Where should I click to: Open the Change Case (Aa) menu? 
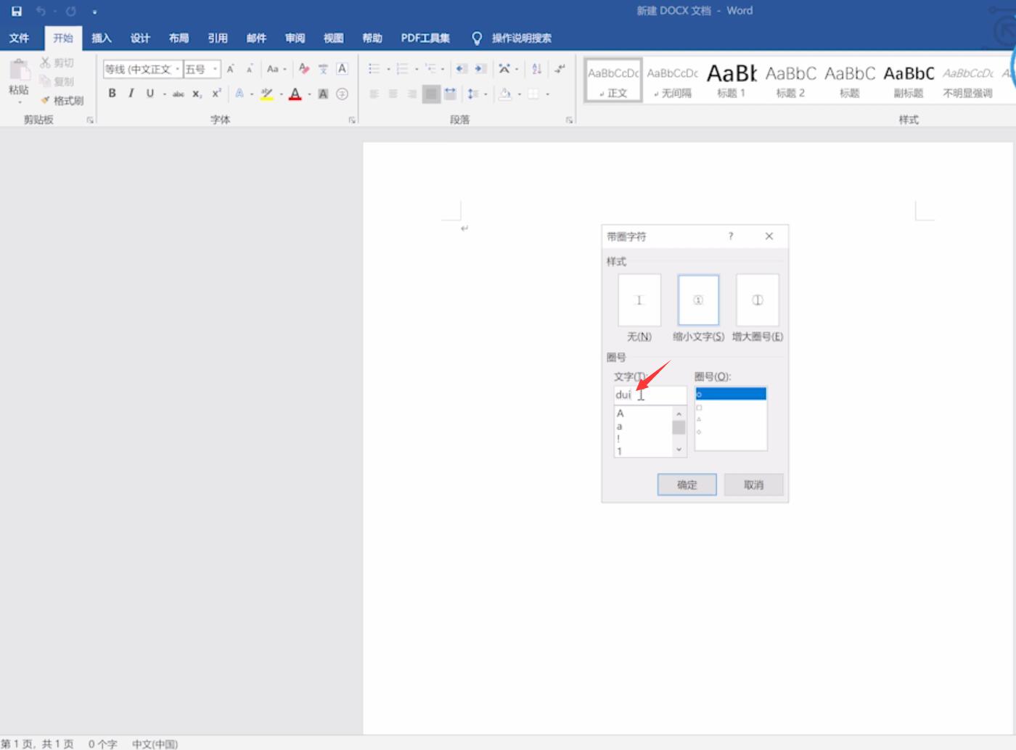point(276,69)
